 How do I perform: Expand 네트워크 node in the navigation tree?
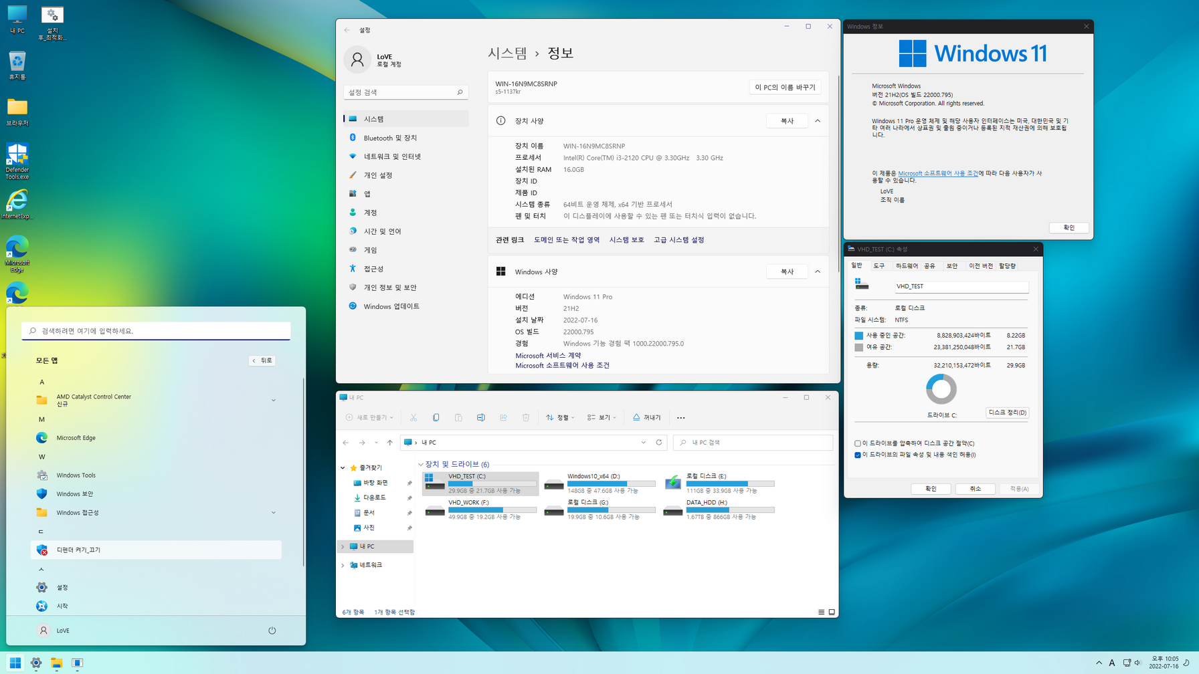tap(343, 565)
